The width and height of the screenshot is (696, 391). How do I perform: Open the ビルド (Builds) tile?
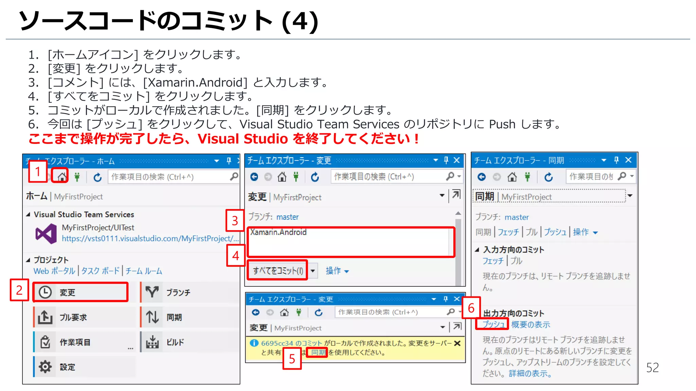click(x=189, y=342)
